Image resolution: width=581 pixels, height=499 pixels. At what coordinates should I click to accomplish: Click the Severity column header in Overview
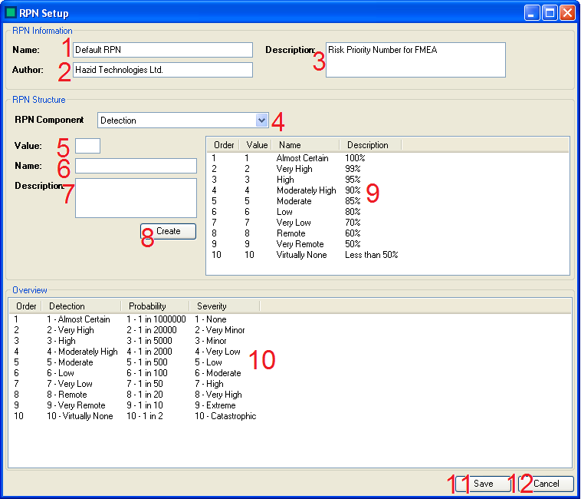(212, 306)
